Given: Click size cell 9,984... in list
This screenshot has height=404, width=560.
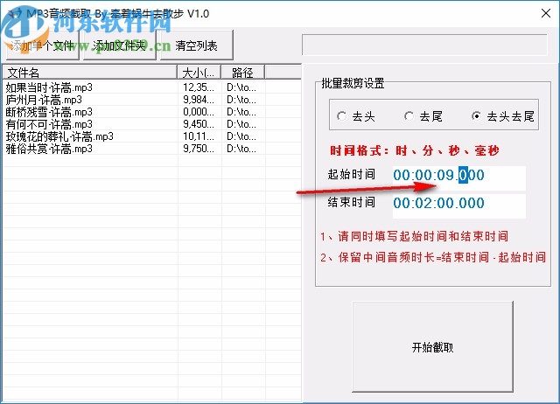Looking at the screenshot, I should [x=199, y=100].
